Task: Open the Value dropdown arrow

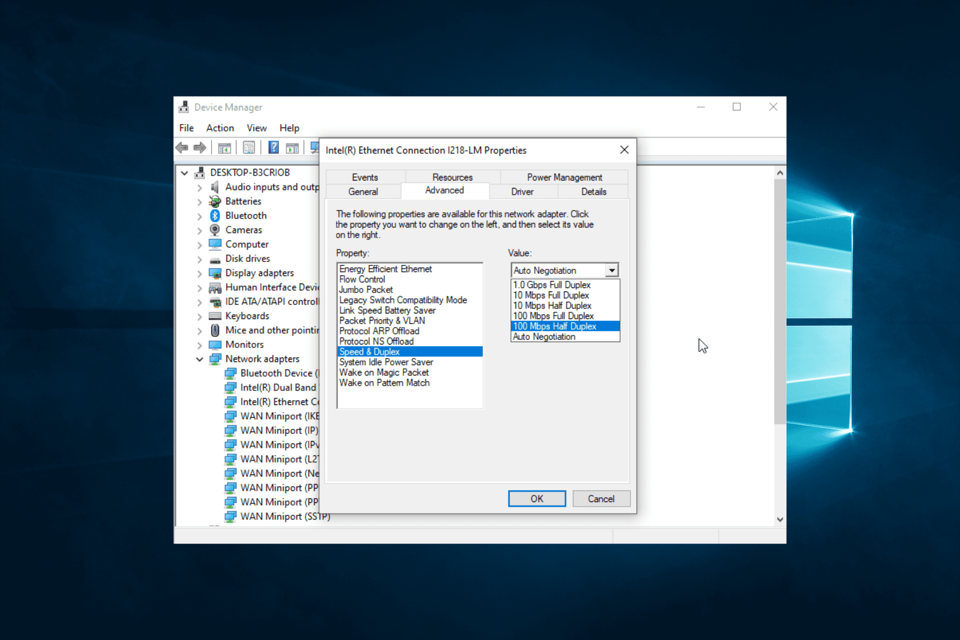Action: (612, 270)
